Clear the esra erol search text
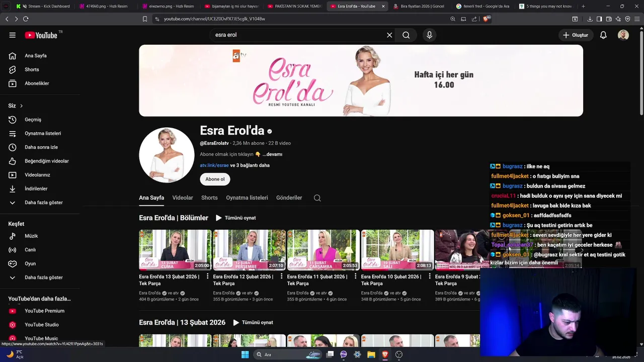This screenshot has height=362, width=644. tap(389, 35)
